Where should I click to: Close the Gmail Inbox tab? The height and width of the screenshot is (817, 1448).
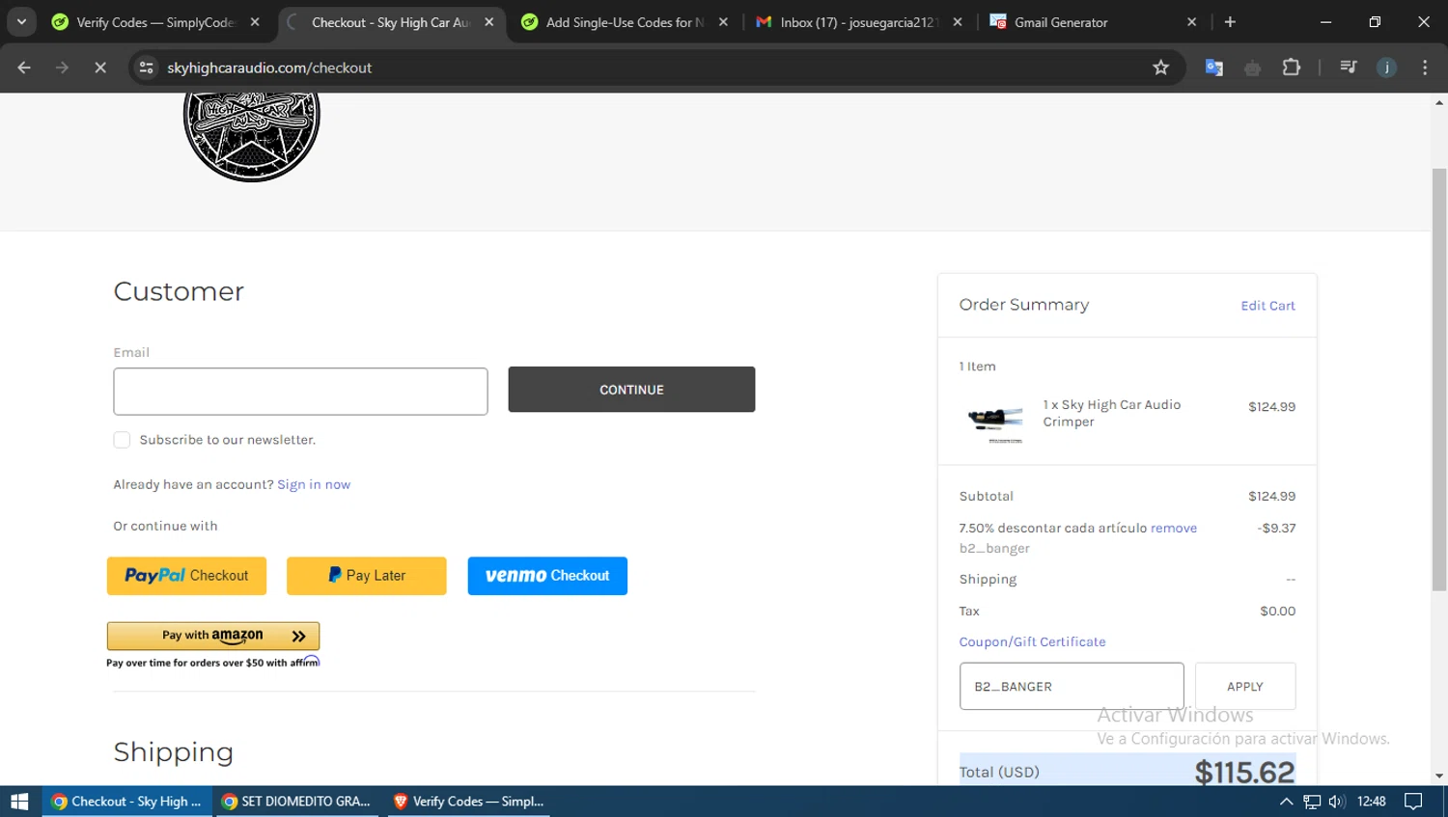tap(958, 22)
